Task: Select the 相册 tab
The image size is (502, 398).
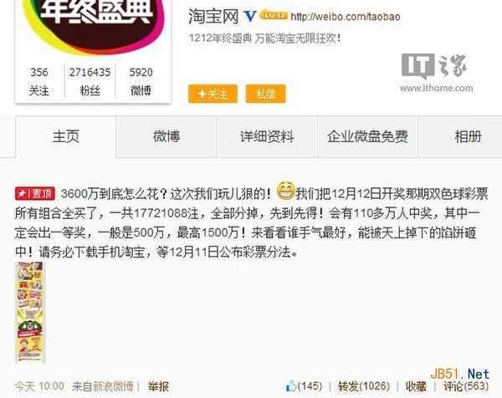Action: [468, 136]
